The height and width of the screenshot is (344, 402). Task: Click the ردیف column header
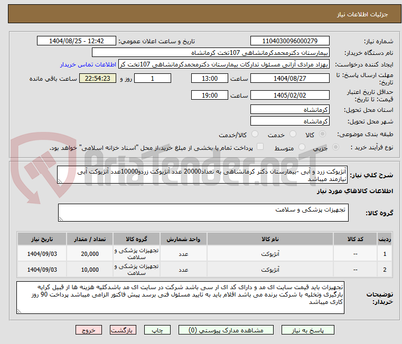click(x=385, y=239)
